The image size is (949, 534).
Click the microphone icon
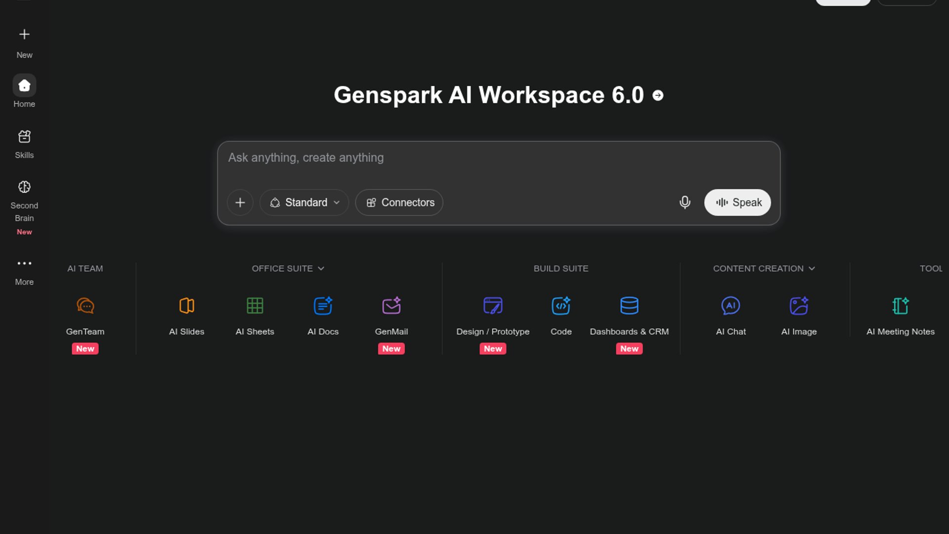[685, 203]
